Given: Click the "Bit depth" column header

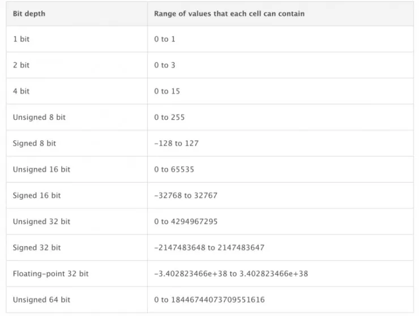Looking at the screenshot, I should pyautogui.click(x=29, y=14).
